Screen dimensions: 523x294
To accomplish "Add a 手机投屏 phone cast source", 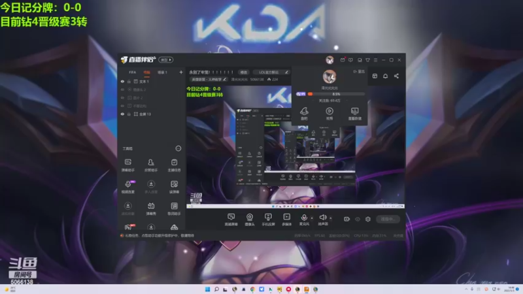I will (x=268, y=220).
